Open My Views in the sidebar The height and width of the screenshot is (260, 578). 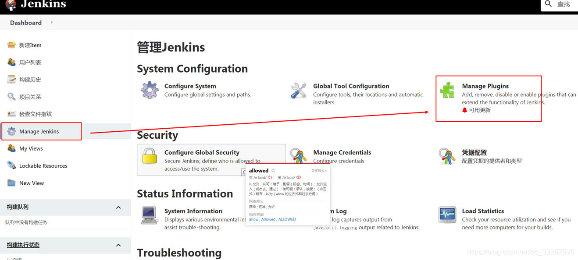[x=31, y=148]
